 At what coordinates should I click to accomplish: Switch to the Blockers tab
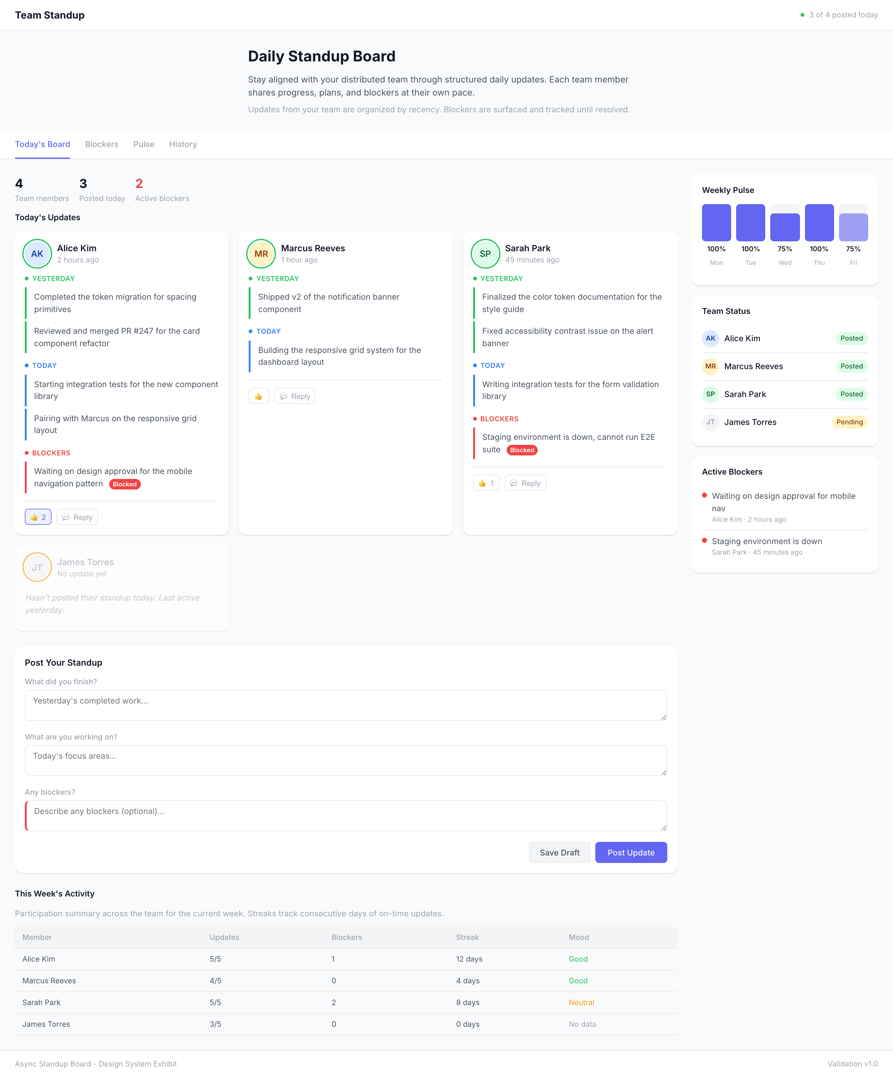[101, 144]
